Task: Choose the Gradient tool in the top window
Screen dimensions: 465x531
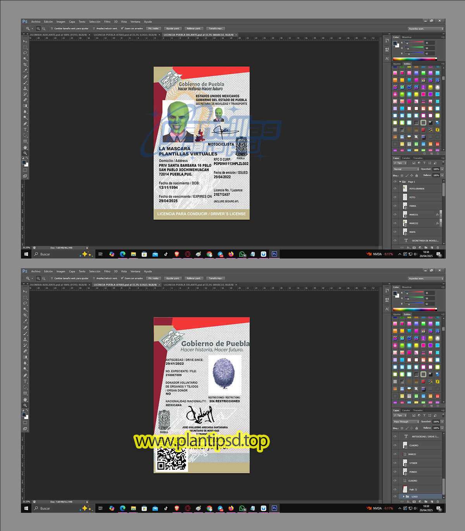Action: [25, 106]
